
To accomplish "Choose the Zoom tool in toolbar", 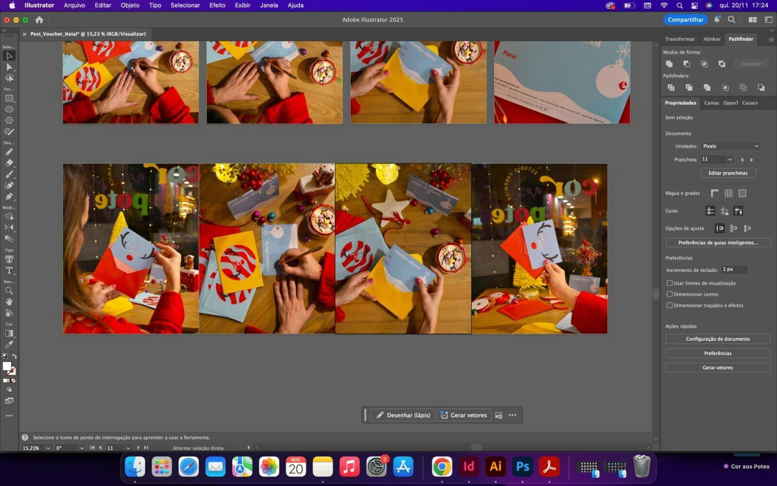I will (x=9, y=291).
